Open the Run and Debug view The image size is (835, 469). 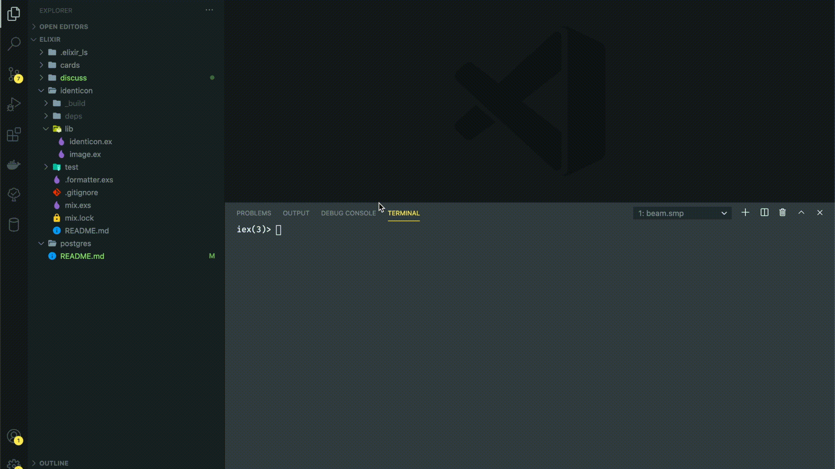pos(14,104)
